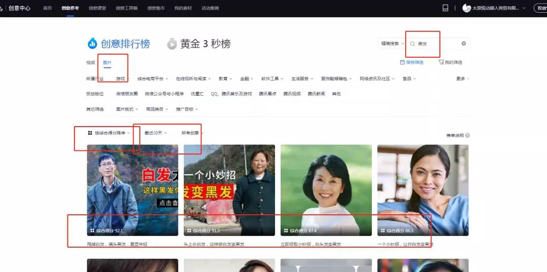Switch to the 视频 tab

pyautogui.click(x=91, y=62)
